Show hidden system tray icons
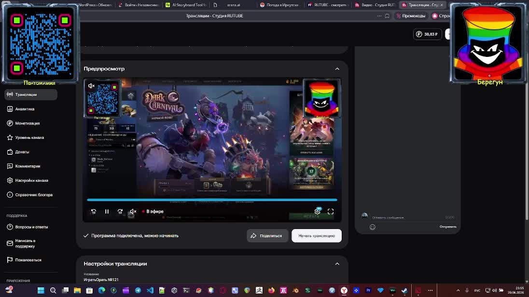Screen dimensions: 529x297 458,290
